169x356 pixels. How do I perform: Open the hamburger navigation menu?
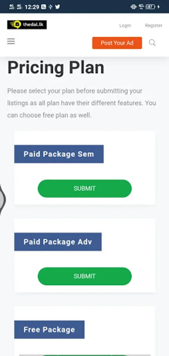coord(11,41)
